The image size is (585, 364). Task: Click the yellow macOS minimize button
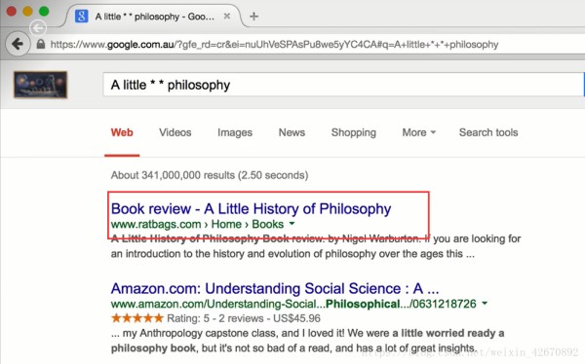point(27,11)
